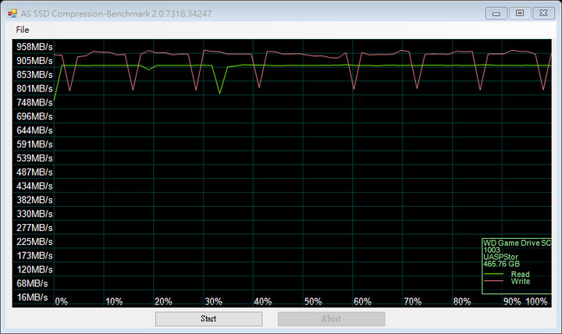
Task: Click the 70% compression label
Action: (x=413, y=301)
